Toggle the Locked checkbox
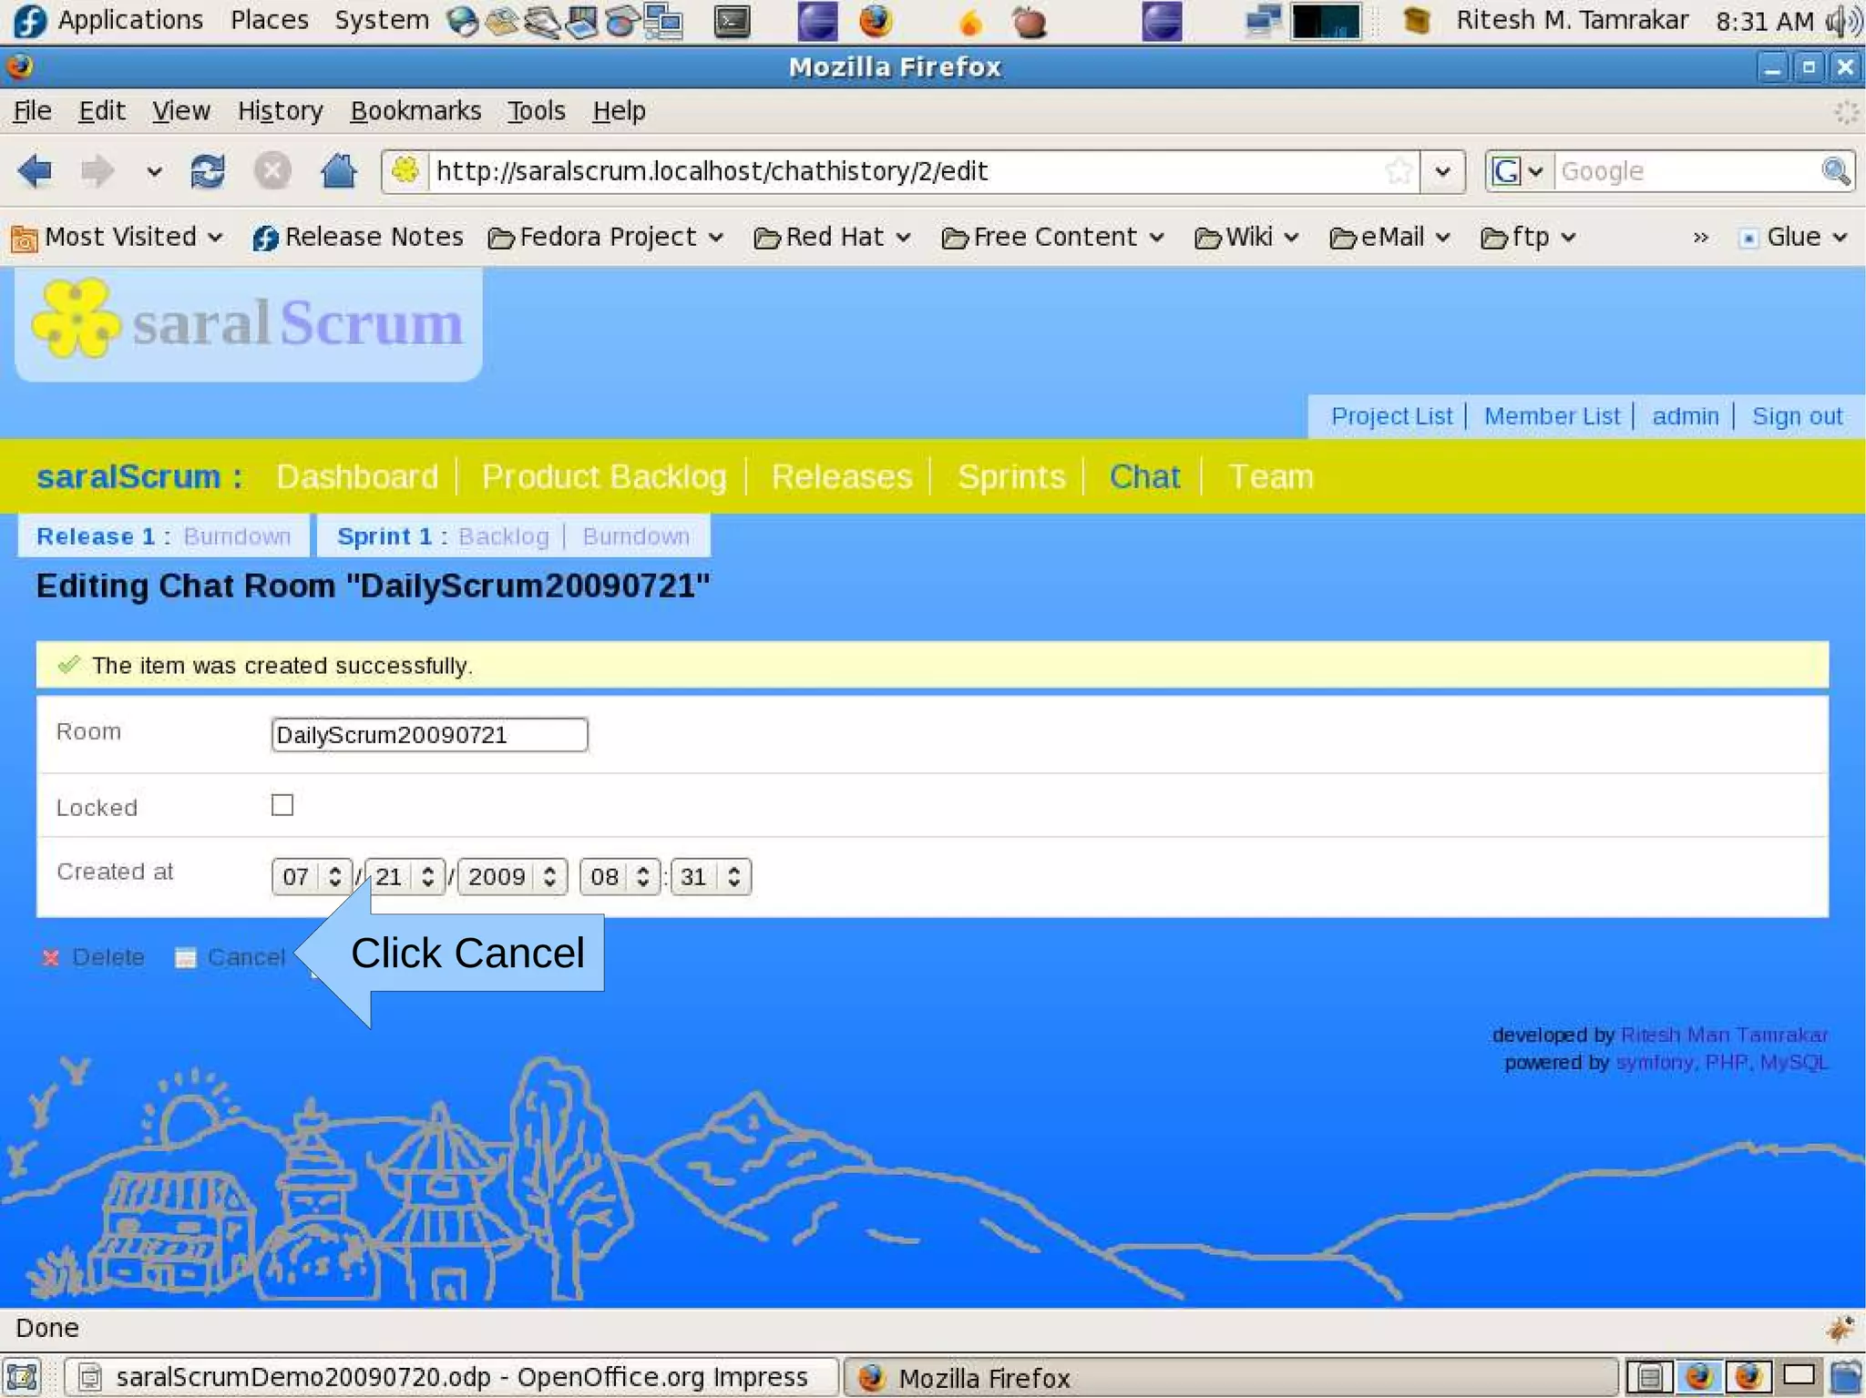 282,805
